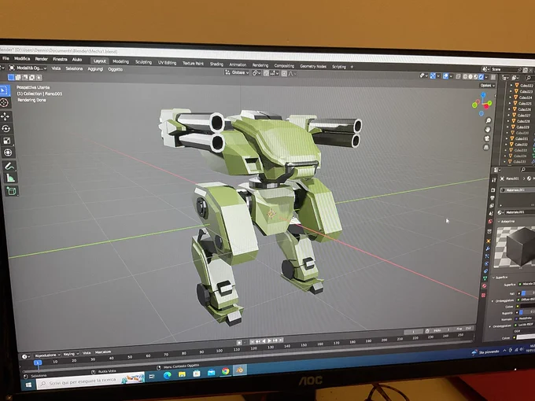Select the Select Box tool in toolbar
Screen dimensions: 535x401
point(4,90)
